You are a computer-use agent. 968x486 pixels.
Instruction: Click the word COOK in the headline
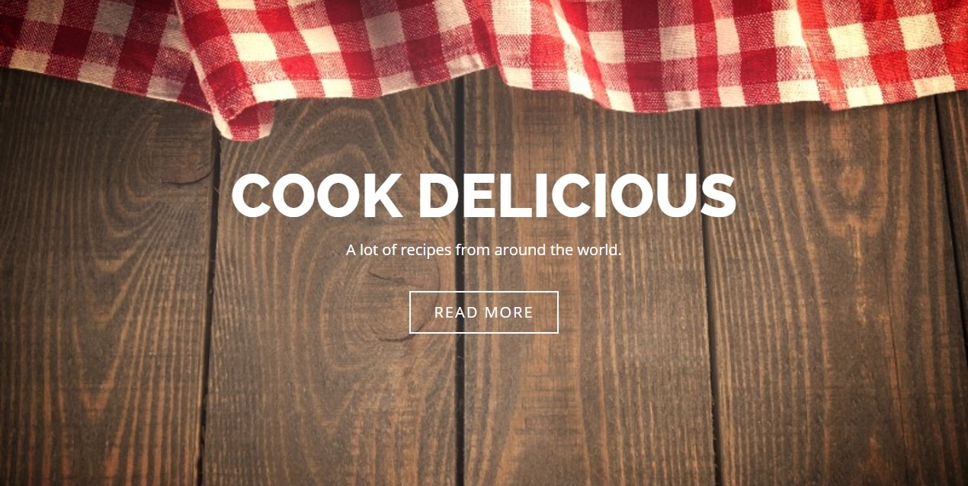coord(316,196)
